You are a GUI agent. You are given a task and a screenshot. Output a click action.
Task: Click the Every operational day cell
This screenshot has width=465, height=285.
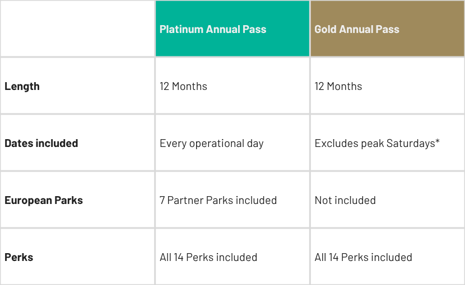[211, 143]
